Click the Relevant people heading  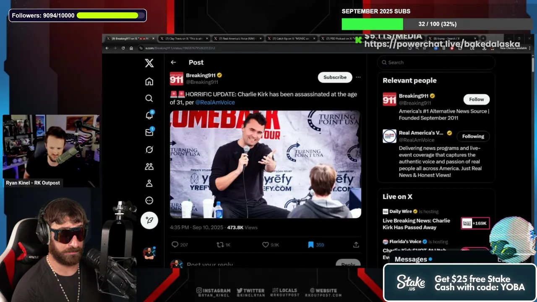[409, 81]
